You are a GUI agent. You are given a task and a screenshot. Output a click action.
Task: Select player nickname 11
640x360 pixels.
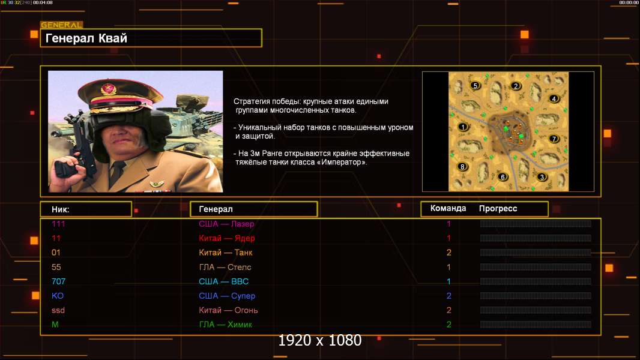click(x=56, y=238)
